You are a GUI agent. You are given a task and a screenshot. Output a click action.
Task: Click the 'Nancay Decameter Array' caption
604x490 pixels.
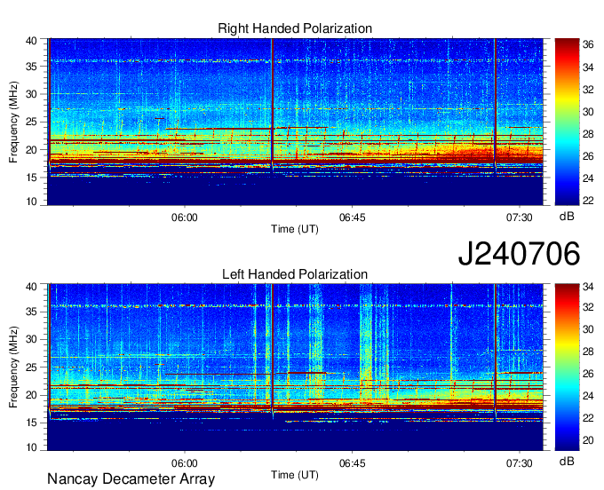click(131, 478)
